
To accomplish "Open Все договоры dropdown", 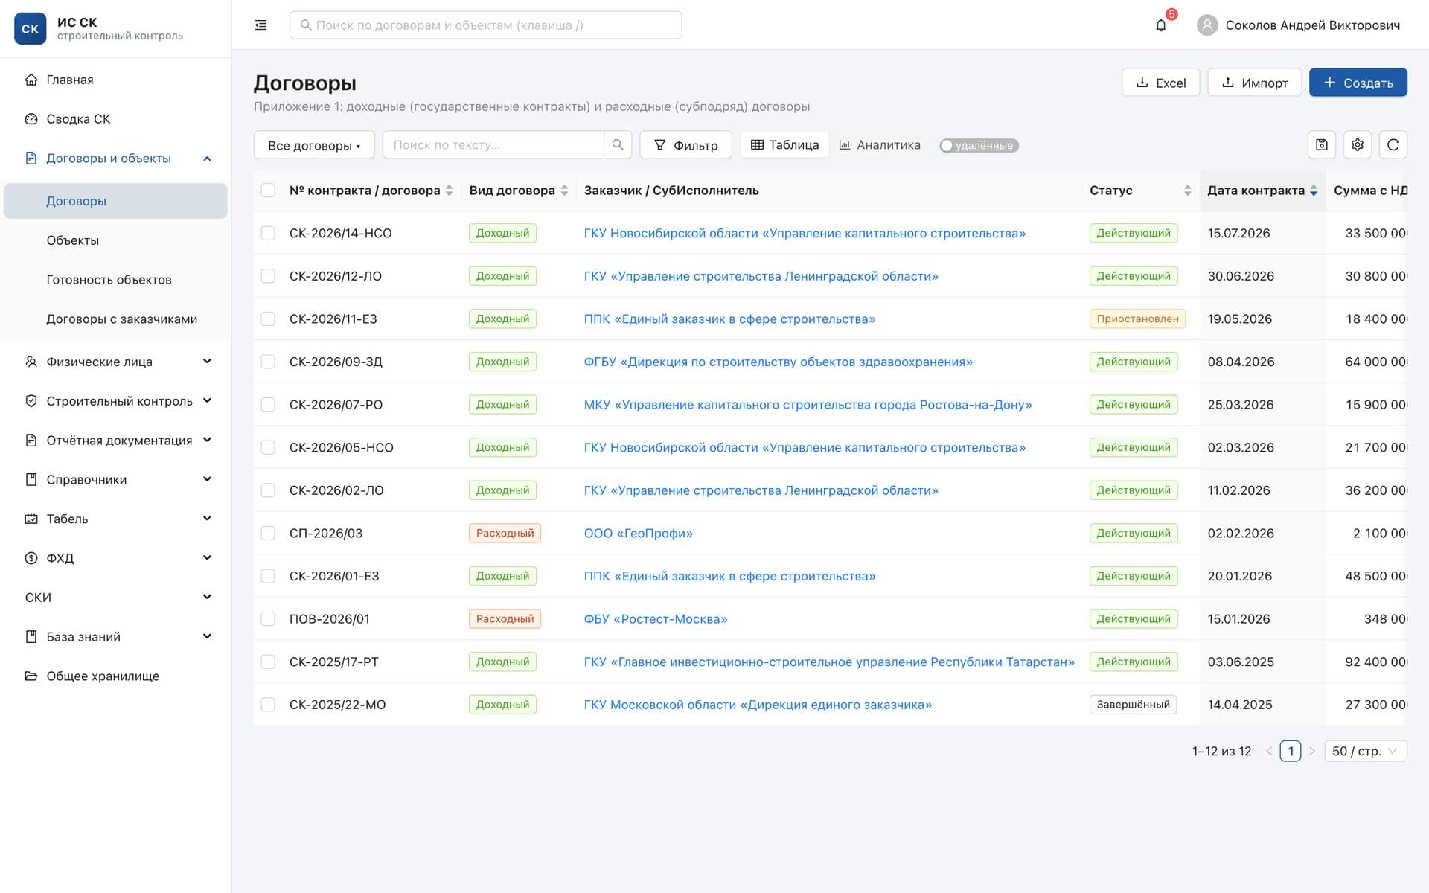I will (x=314, y=145).
